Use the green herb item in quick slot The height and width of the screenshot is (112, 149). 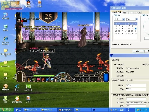pos(34,80)
